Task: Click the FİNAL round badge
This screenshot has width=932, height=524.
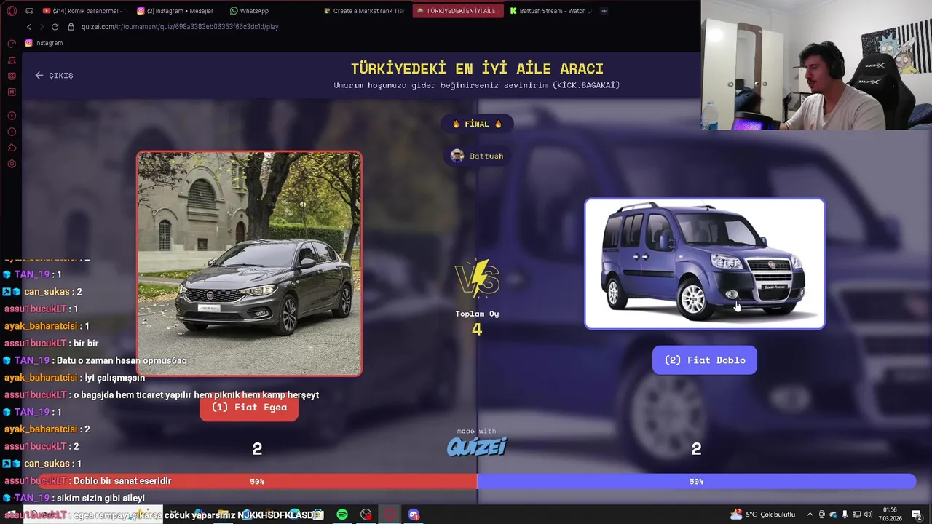Action: pos(477,124)
